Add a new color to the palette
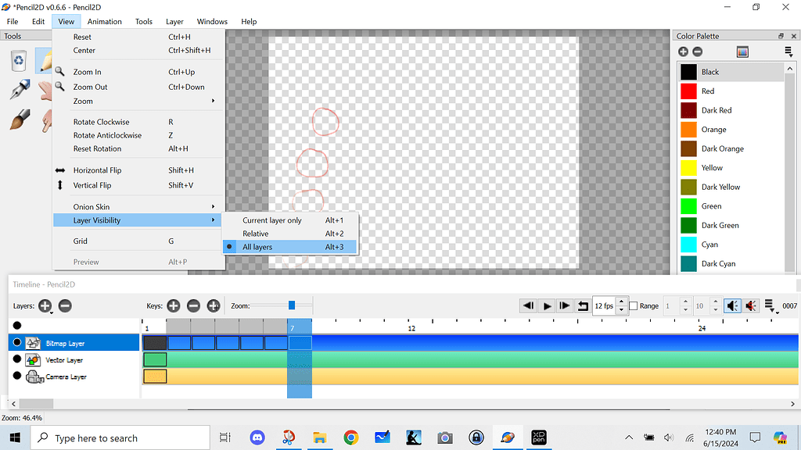The width and height of the screenshot is (801, 450). click(683, 52)
